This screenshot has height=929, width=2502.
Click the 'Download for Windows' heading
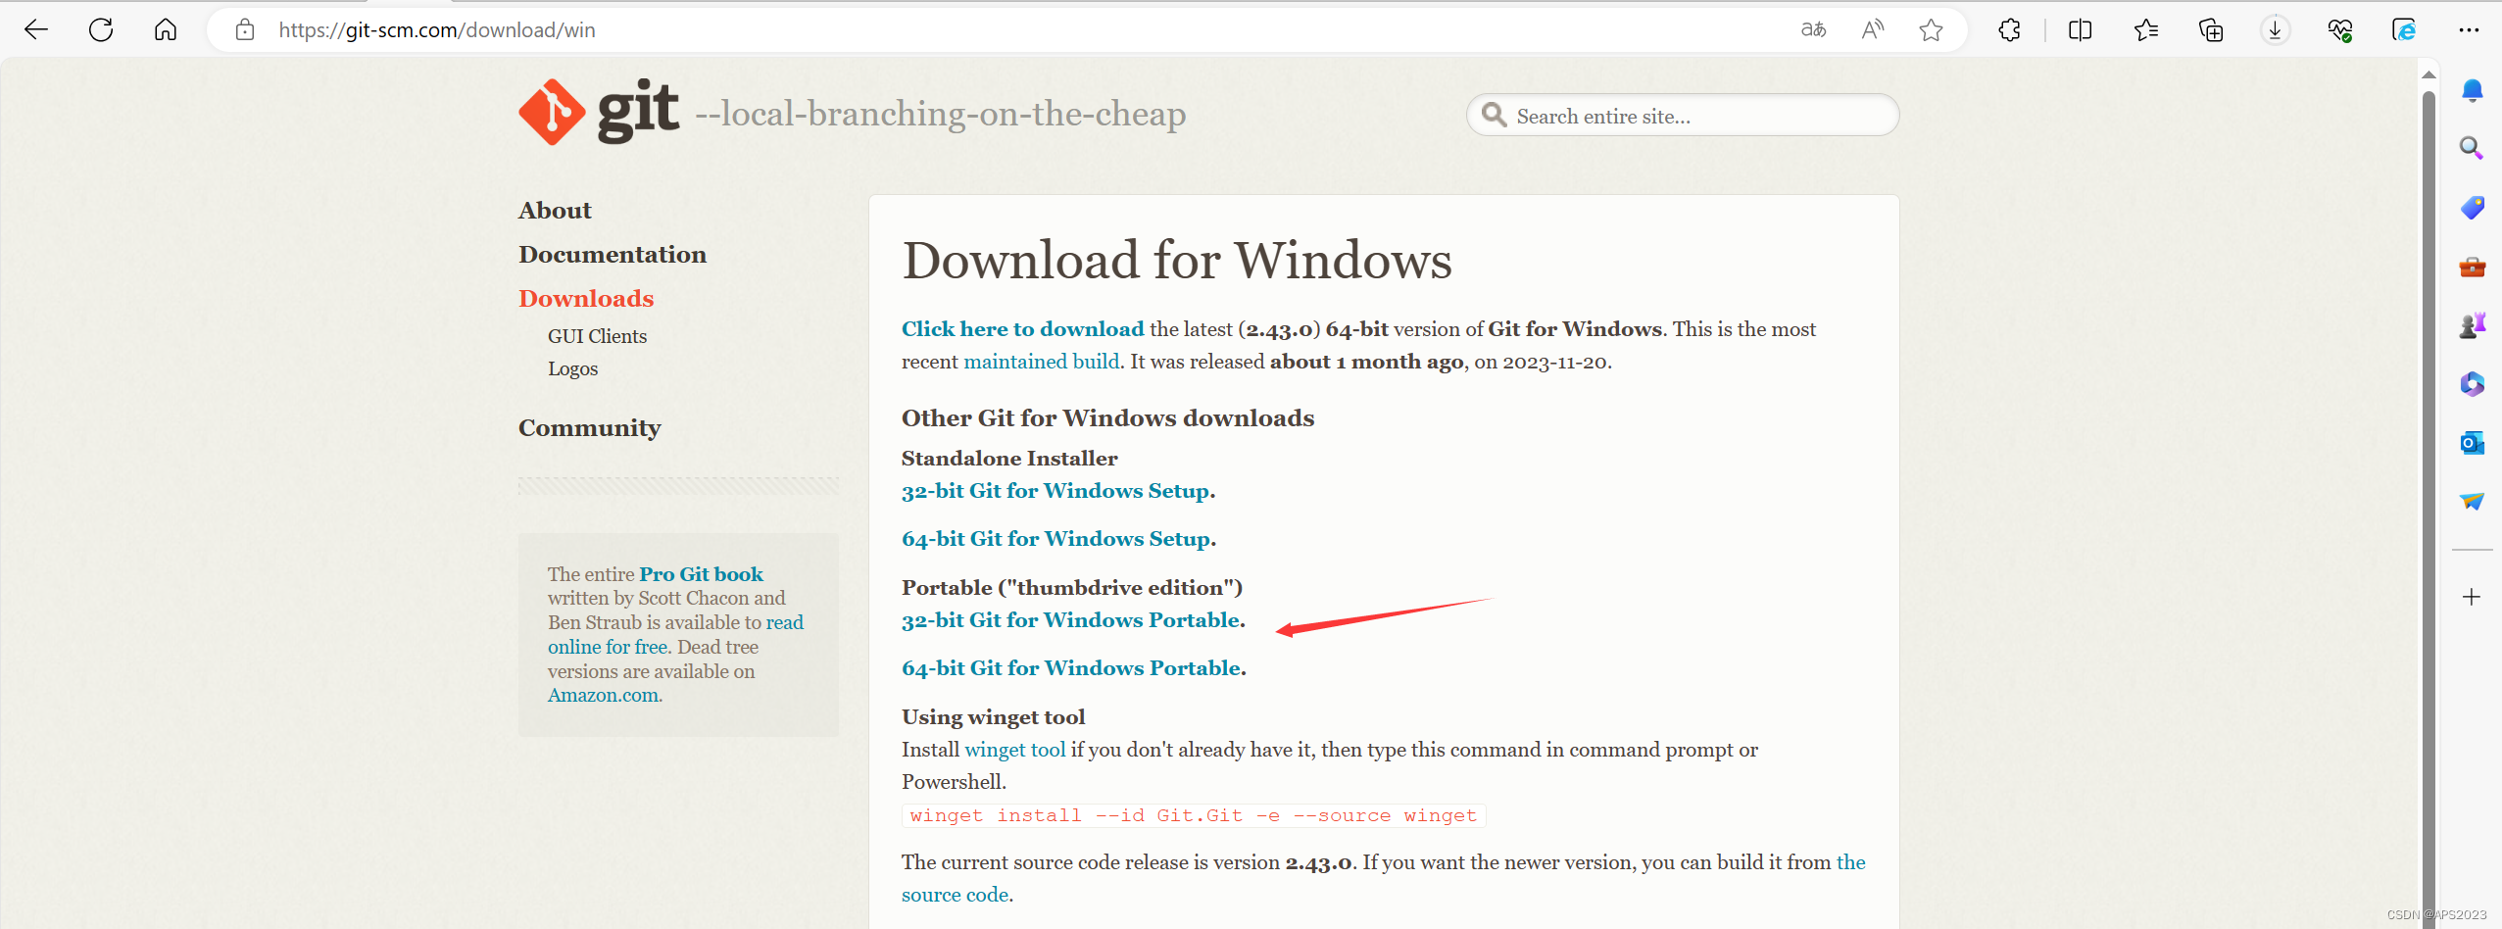(1176, 261)
